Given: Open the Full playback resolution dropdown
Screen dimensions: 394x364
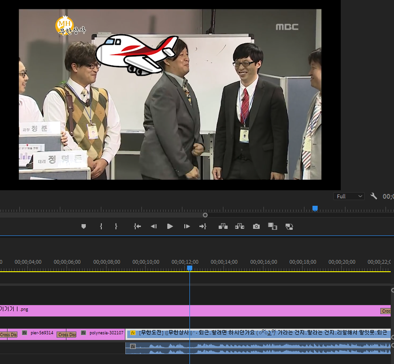Looking at the screenshot, I should tap(349, 196).
